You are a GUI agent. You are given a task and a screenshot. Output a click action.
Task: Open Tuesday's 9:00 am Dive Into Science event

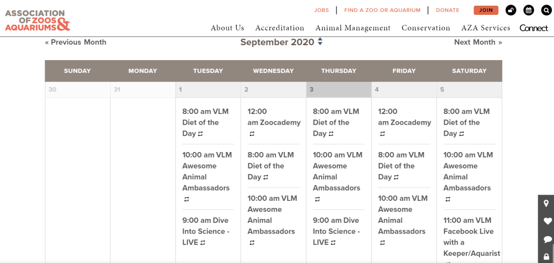click(x=206, y=231)
